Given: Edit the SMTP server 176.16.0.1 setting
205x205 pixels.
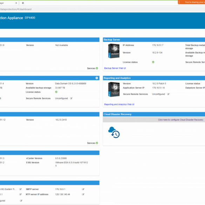Looking at the screenshot, I should (x=83, y=189).
